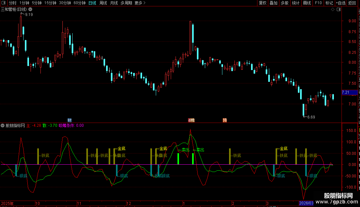The image size is (360, 207).
Task: Expand the 更多 periods menu
Action: tap(140, 3)
